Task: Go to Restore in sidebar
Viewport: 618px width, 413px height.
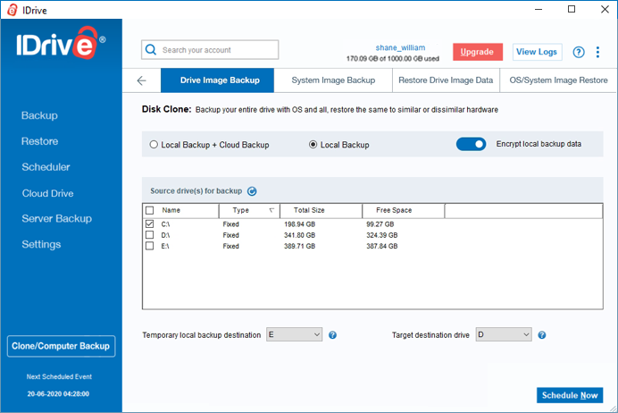Action: pyautogui.click(x=40, y=141)
